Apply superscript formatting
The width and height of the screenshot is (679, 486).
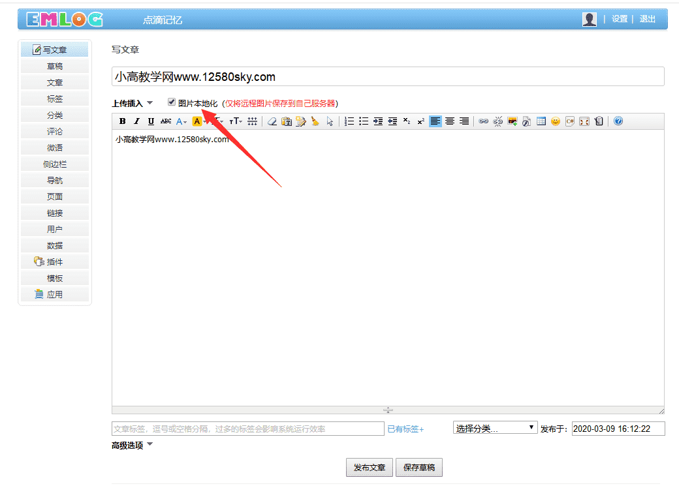421,121
